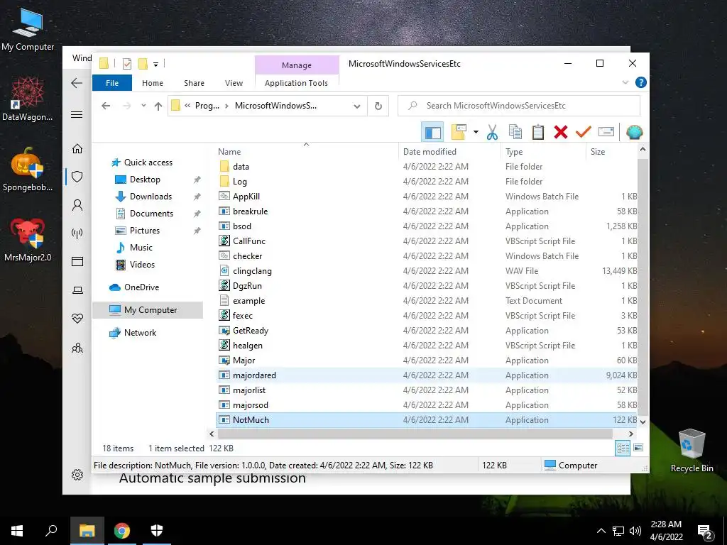Screen dimensions: 727x545
Task: Open the Share ribbon tab
Action: point(194,83)
